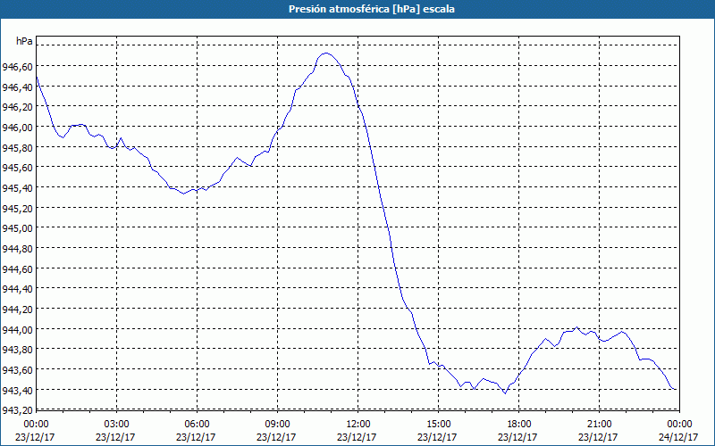
Task: Click the 09:00 time axis label
Action: (277, 425)
